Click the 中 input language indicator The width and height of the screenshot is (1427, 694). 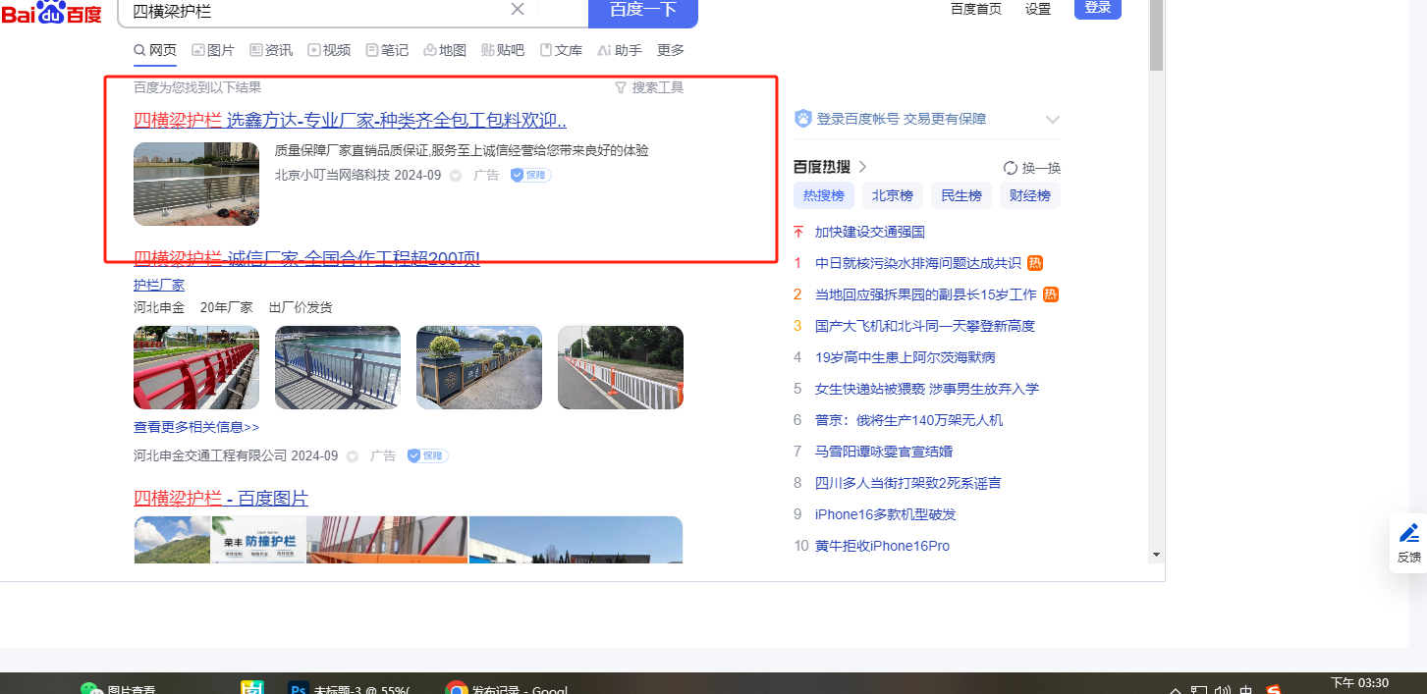(1246, 690)
